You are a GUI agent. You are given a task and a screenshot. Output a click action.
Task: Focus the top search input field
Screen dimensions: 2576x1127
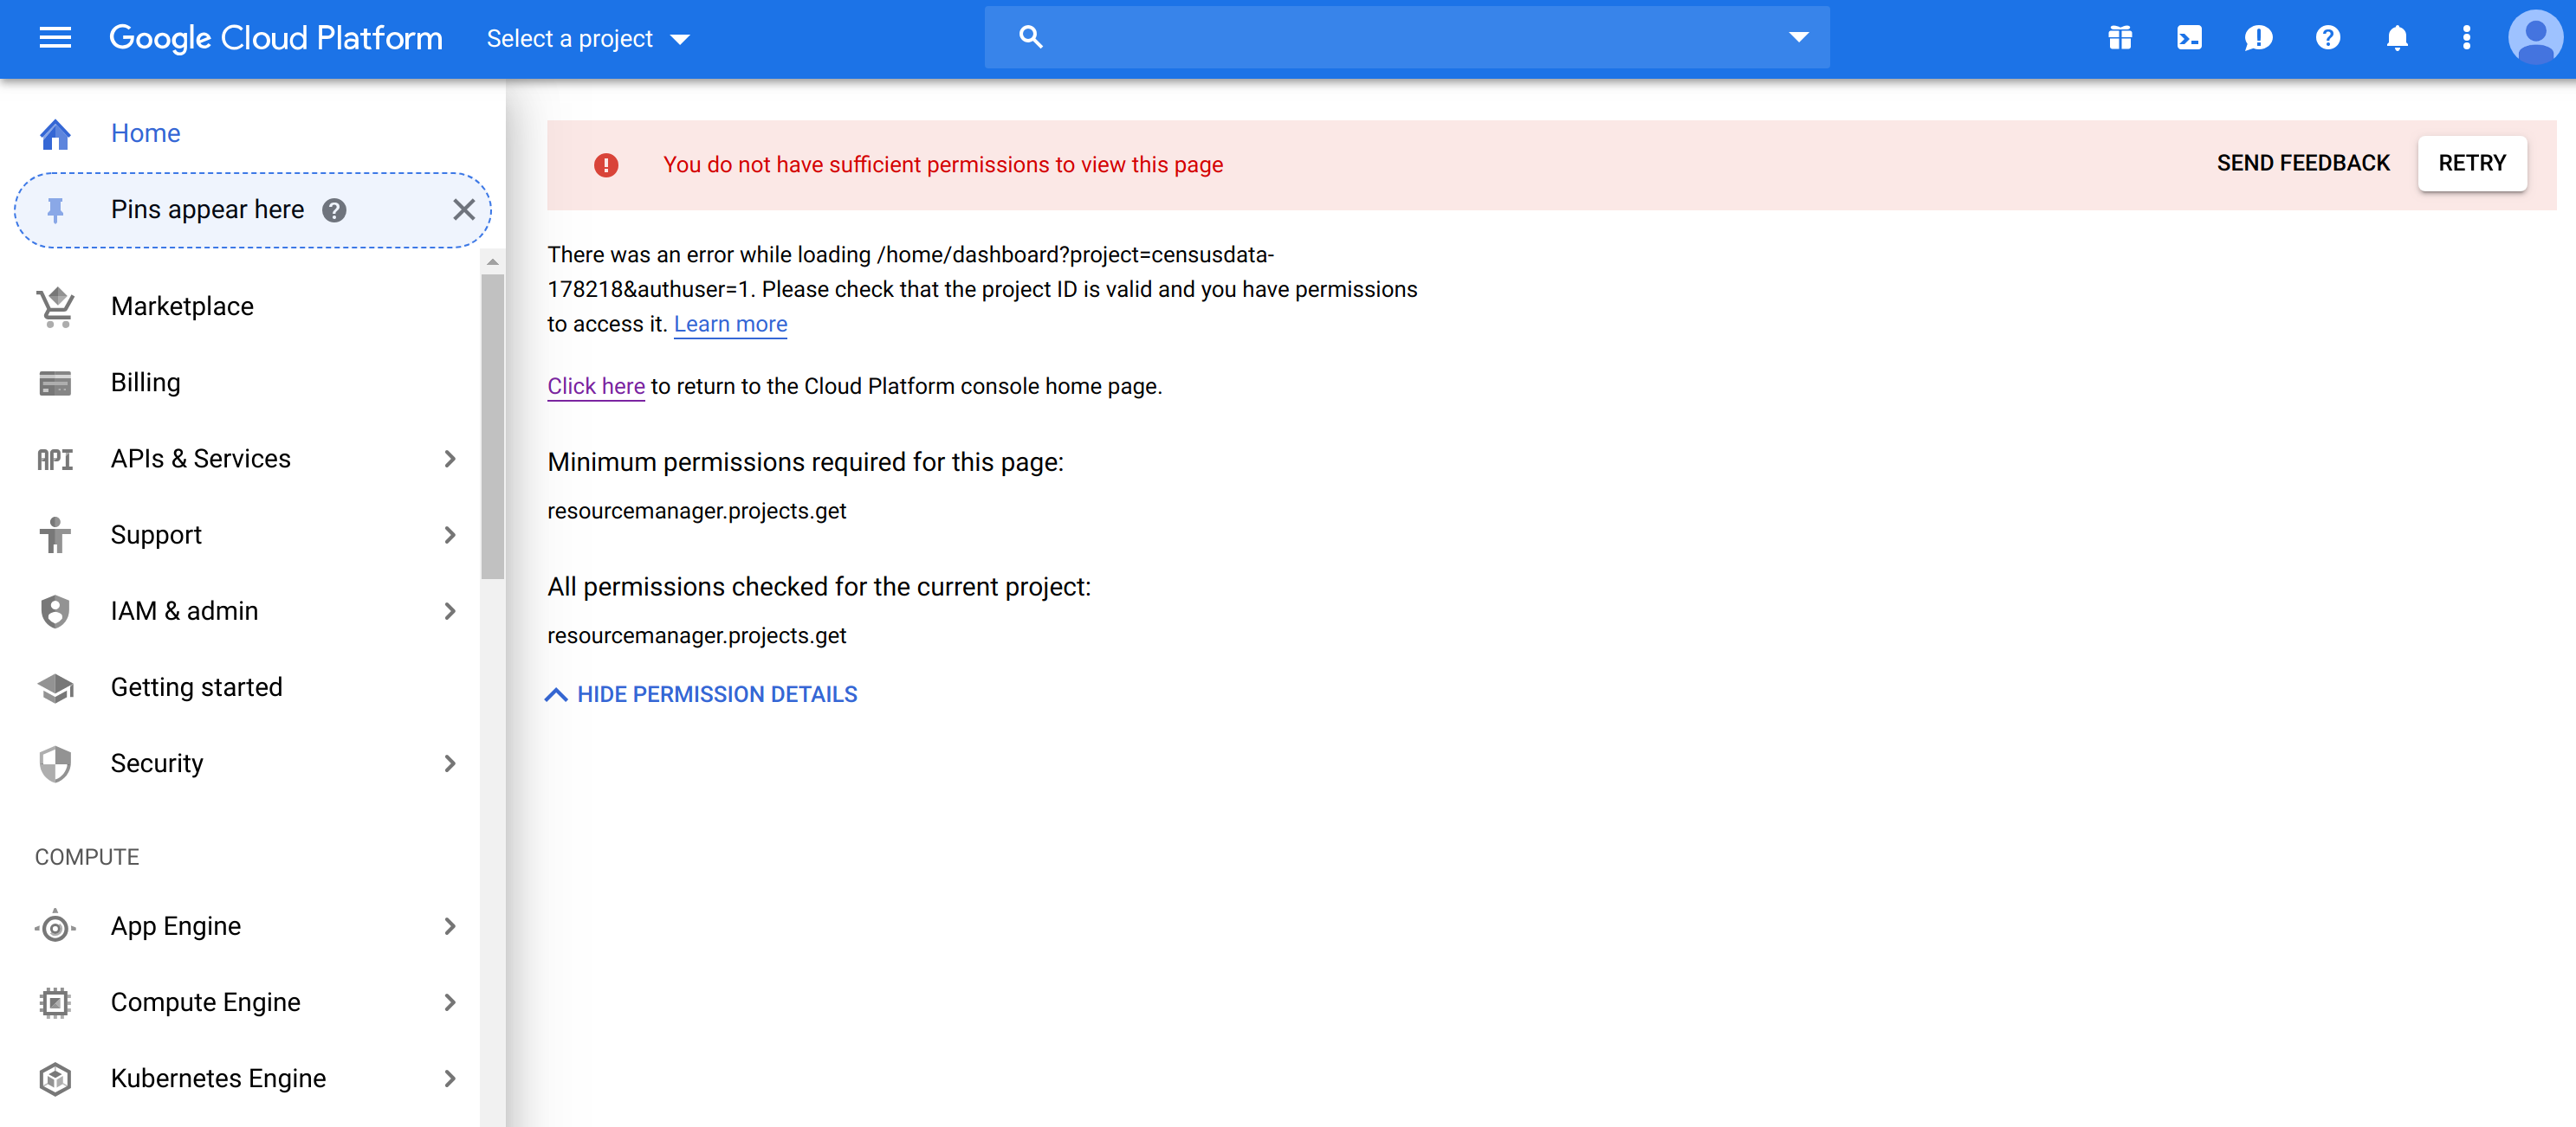pos(1406,37)
